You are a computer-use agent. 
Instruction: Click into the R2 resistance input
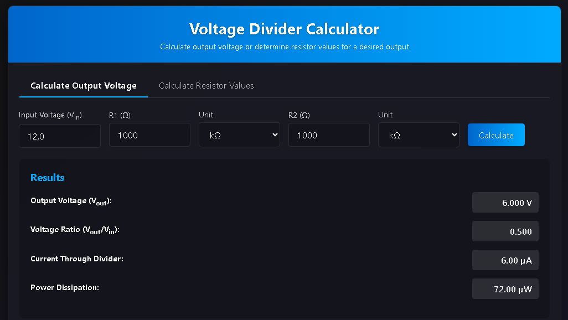click(329, 135)
